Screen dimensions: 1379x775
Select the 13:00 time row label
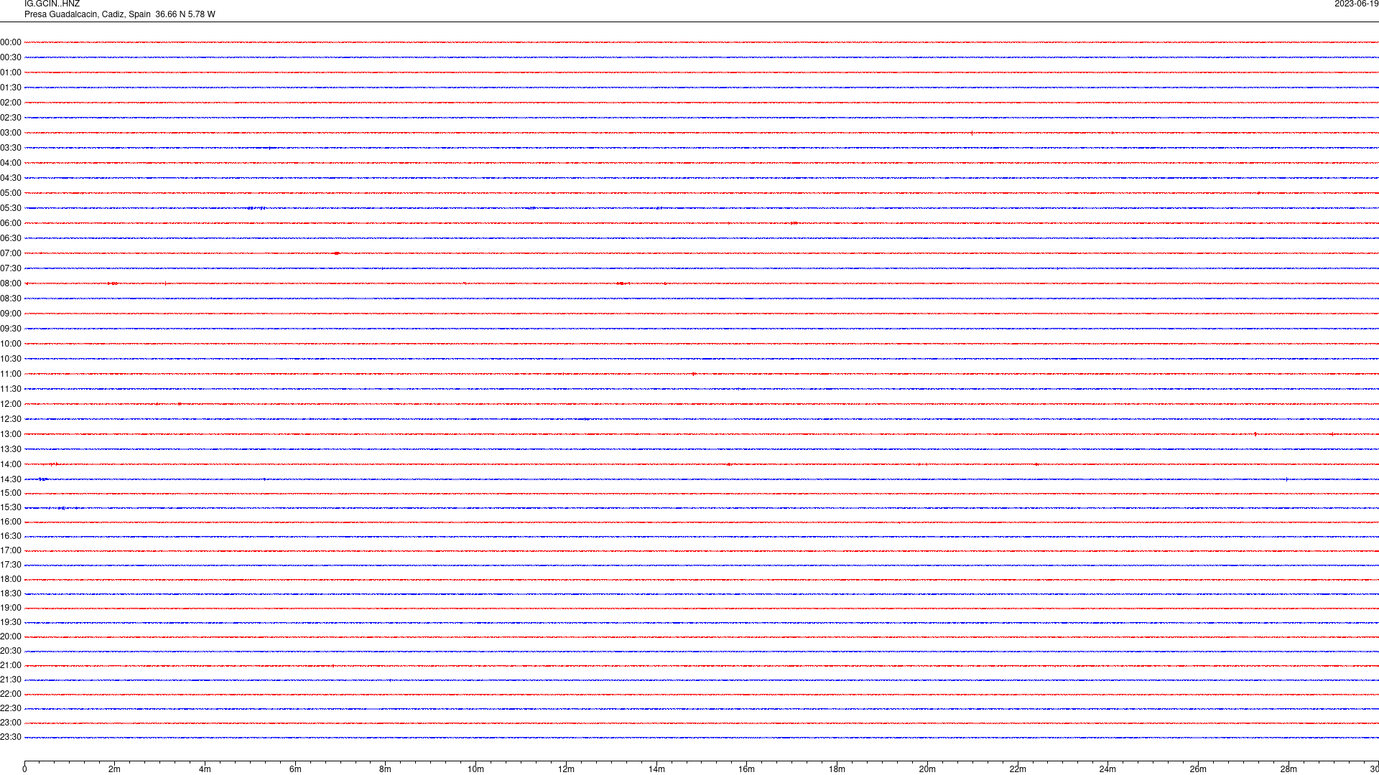tap(11, 434)
